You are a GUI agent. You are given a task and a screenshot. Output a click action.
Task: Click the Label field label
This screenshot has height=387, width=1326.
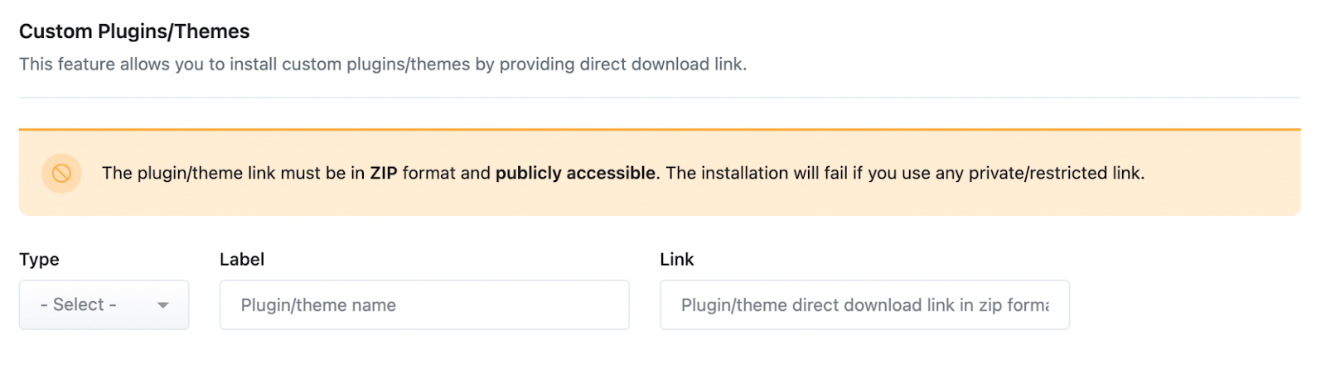pos(242,259)
